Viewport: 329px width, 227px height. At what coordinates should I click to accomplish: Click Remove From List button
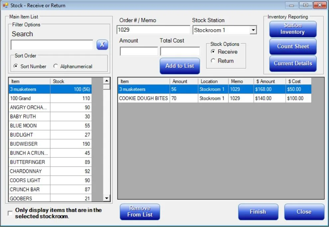140,212
